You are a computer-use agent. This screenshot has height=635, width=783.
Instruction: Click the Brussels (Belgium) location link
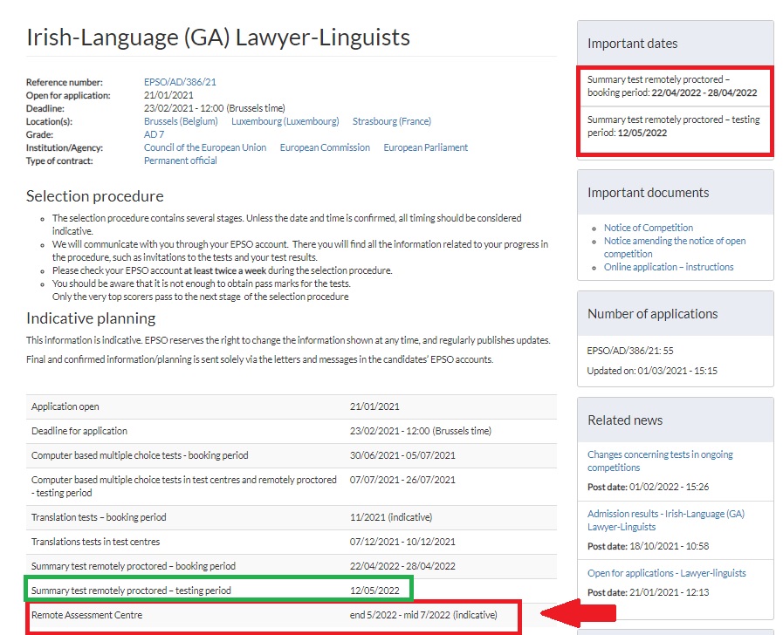click(181, 121)
